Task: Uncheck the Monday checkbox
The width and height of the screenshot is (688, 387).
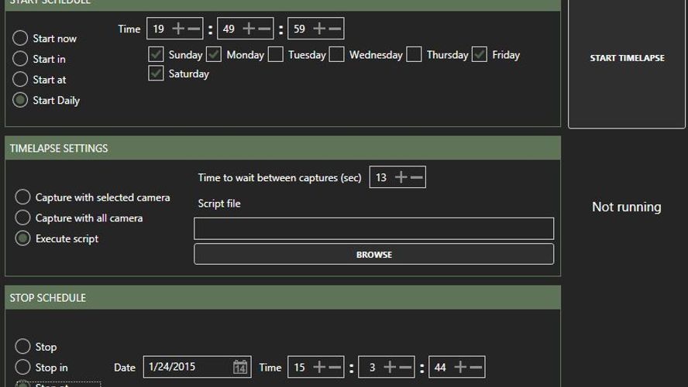Action: [214, 54]
